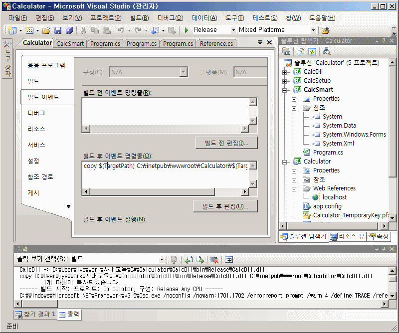This screenshot has width=399, height=333.
Task: Click the New Project toolbar icon
Action: click(12, 30)
